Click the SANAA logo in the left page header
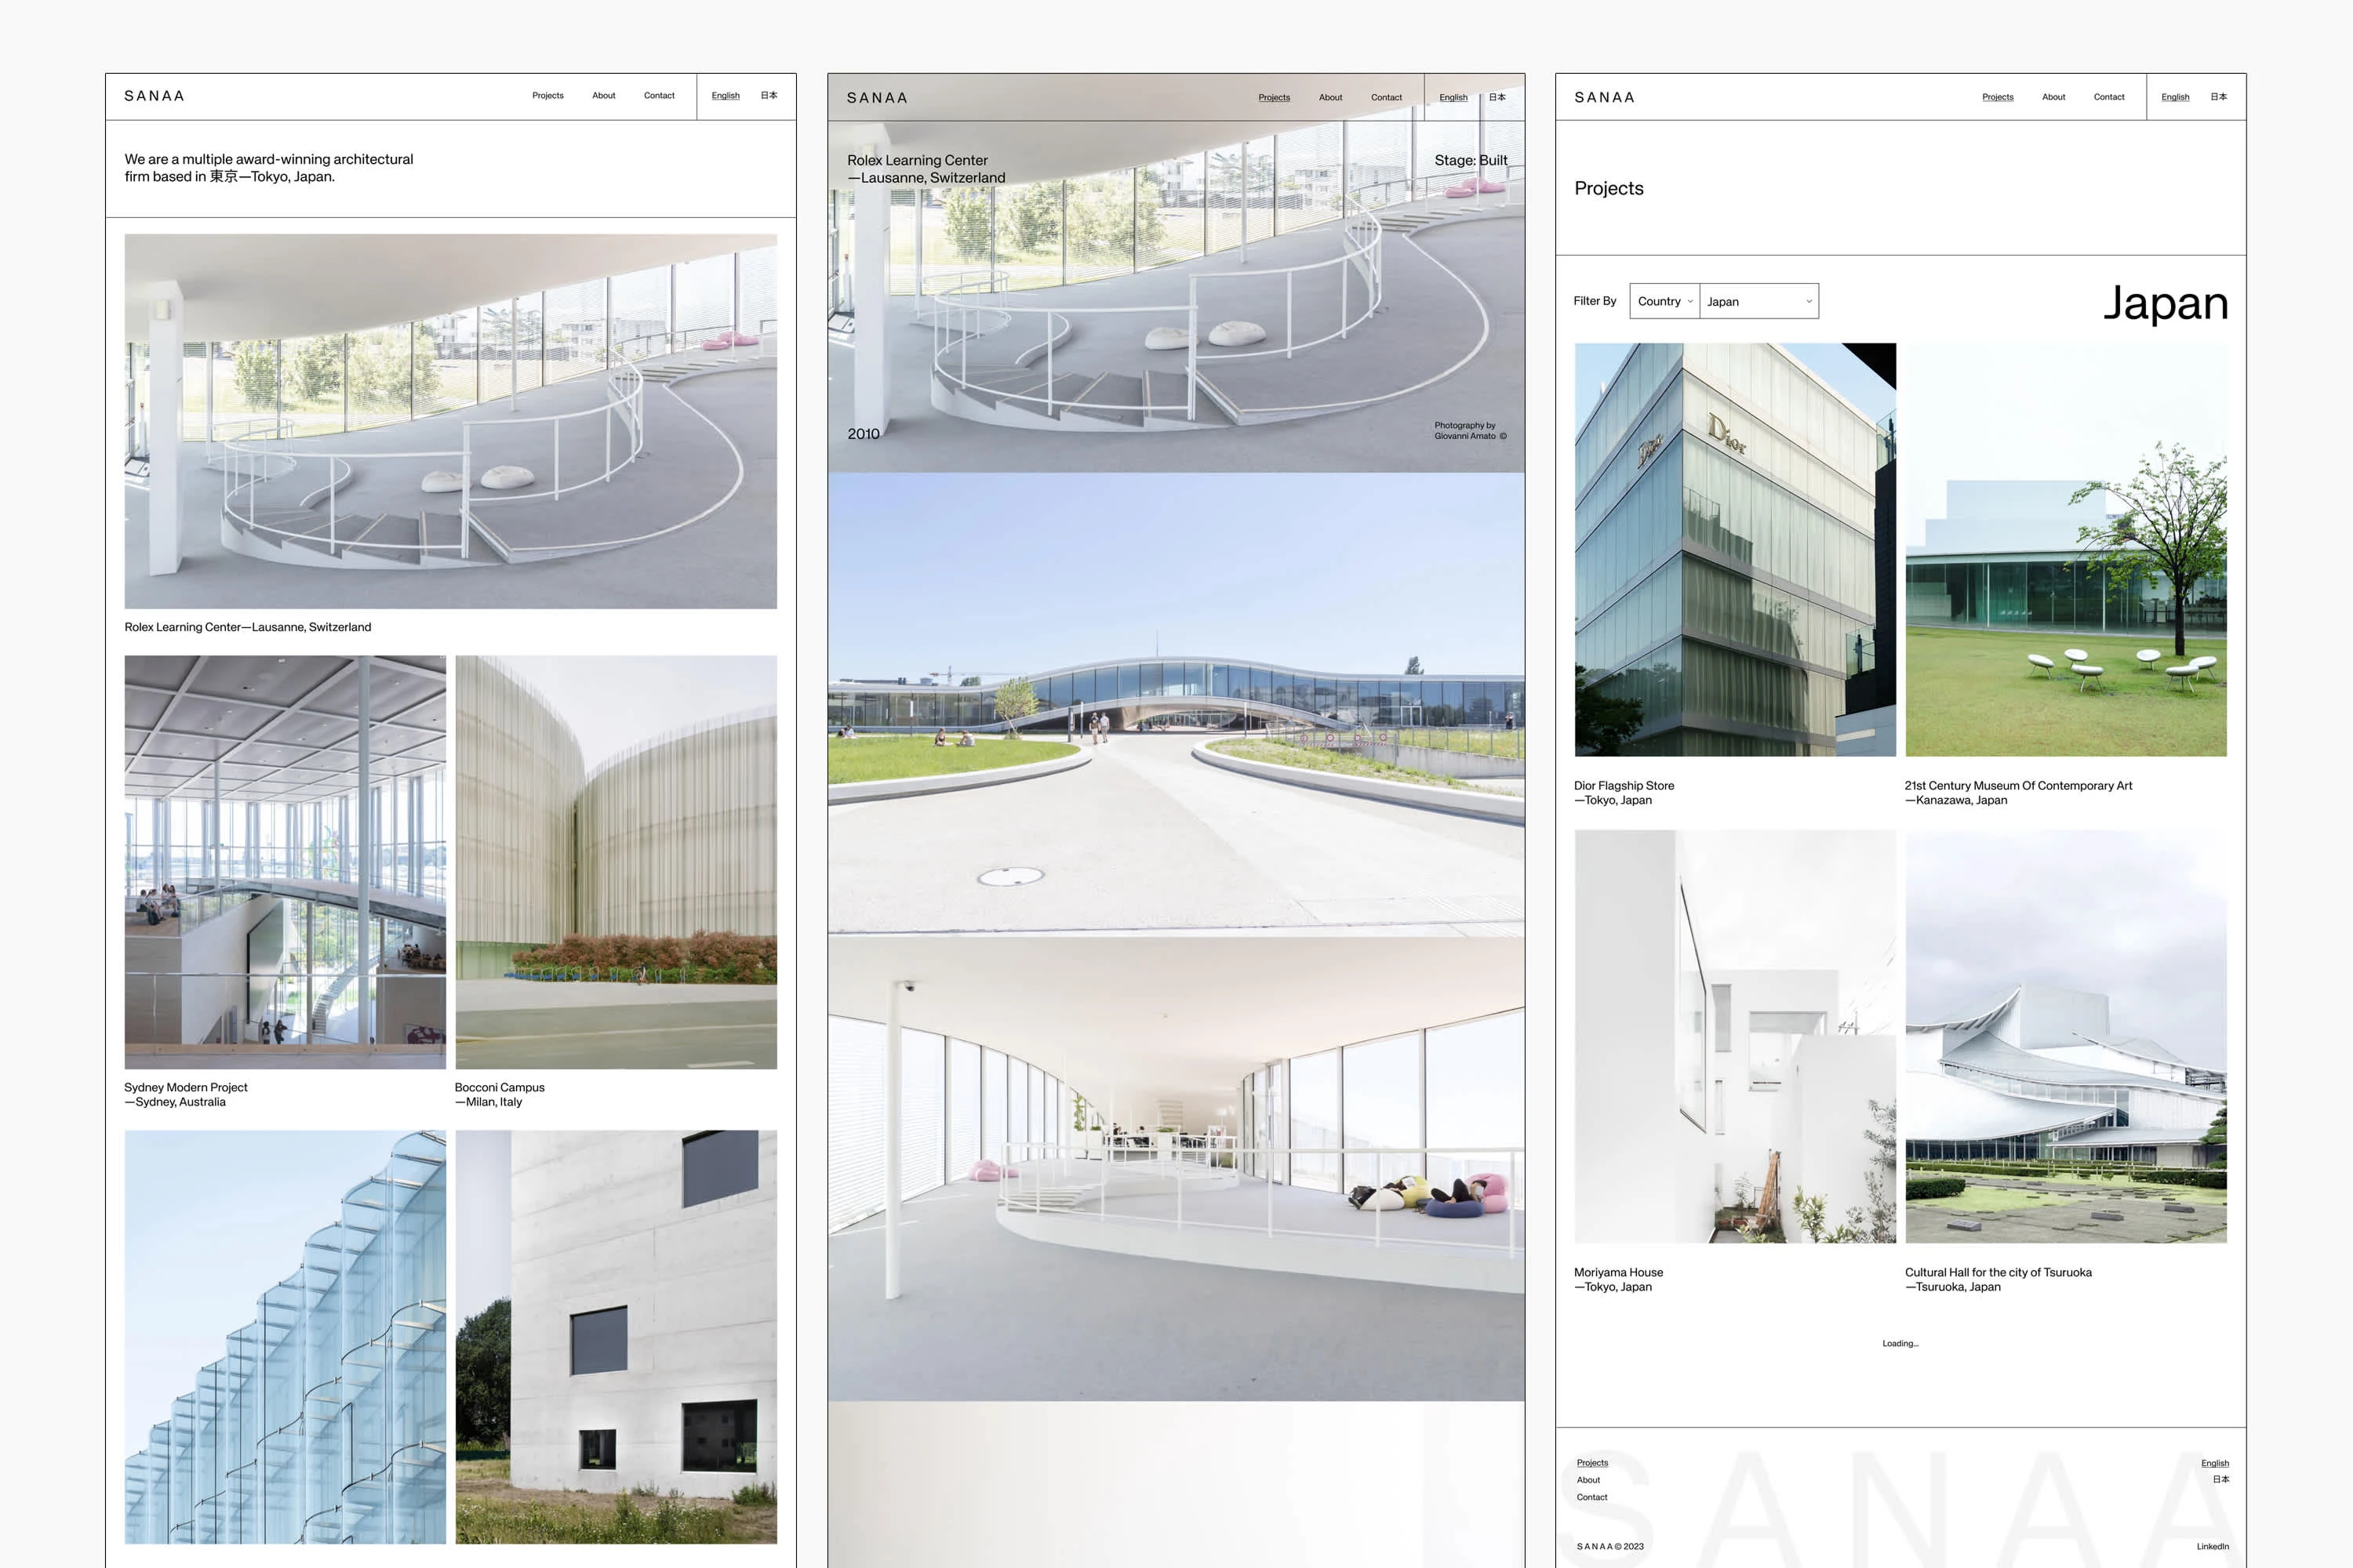Screen dimensions: 2353x1568 point(154,96)
